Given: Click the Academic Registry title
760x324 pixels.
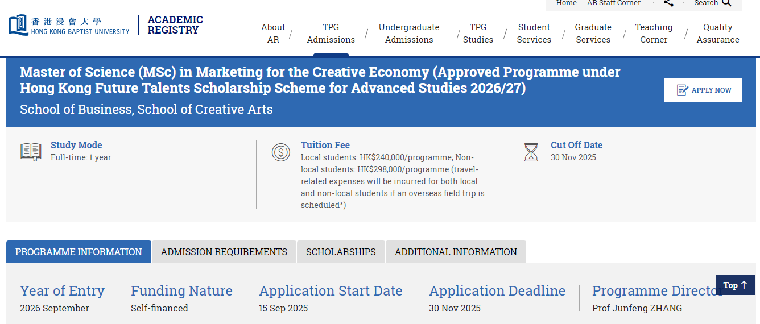Looking at the screenshot, I should point(175,25).
